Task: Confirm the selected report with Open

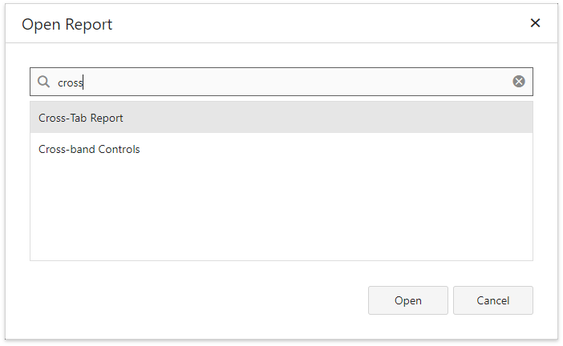Action: tap(407, 300)
